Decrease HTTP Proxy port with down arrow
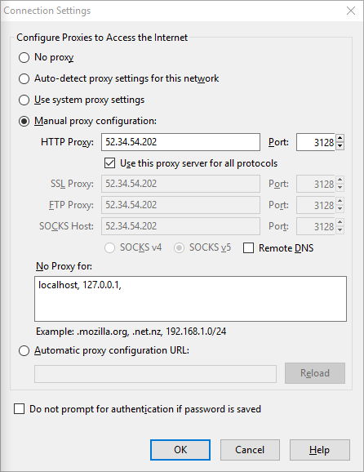 340,146
